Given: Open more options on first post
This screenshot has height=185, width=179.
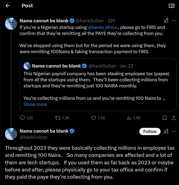Looking at the screenshot, I should tap(174, 21).
